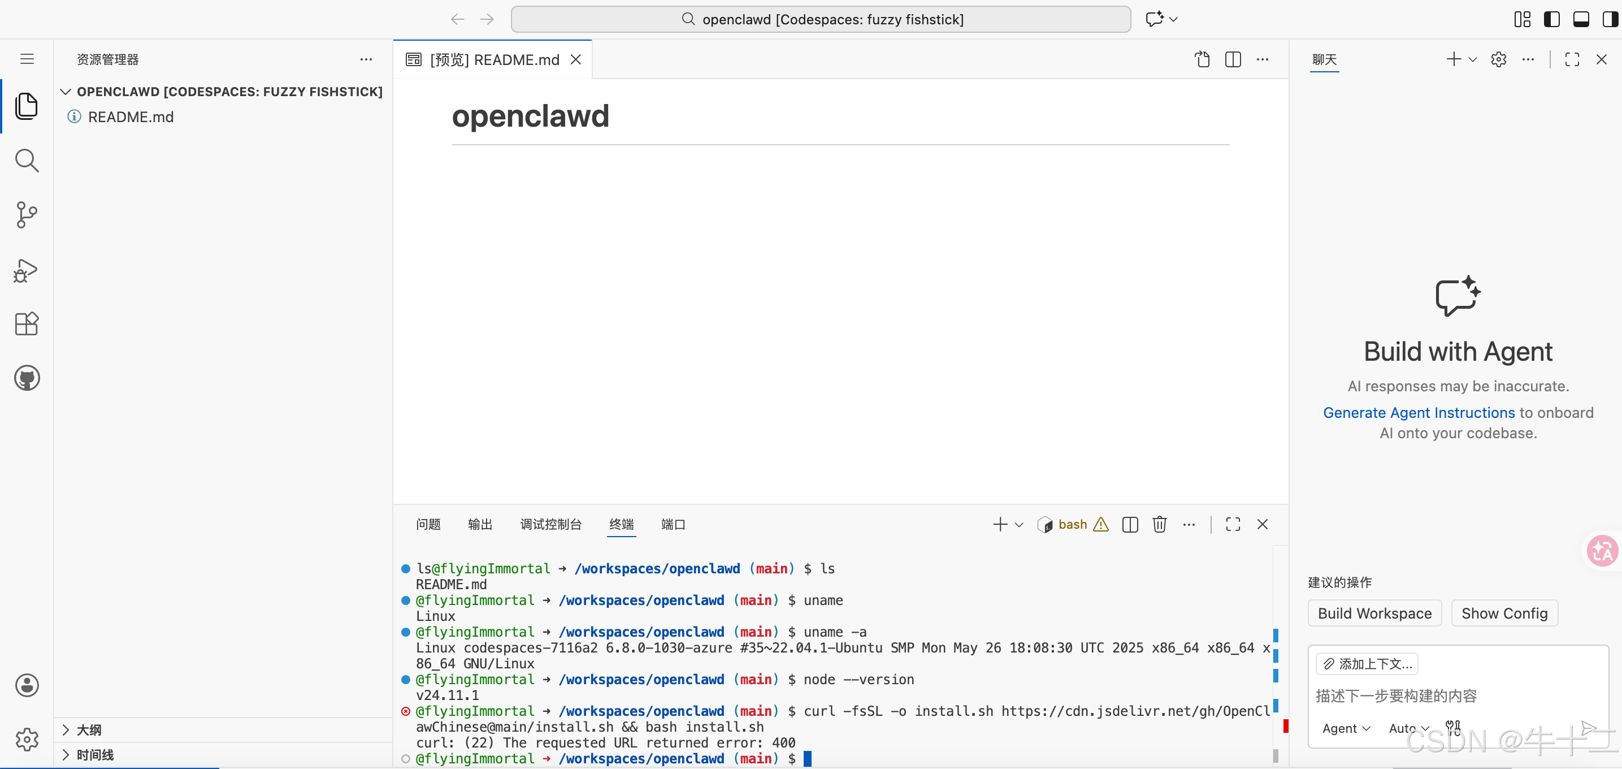Screen dimensions: 1622x769
Task: Open the Agent mode dropdown
Action: click(x=1346, y=728)
